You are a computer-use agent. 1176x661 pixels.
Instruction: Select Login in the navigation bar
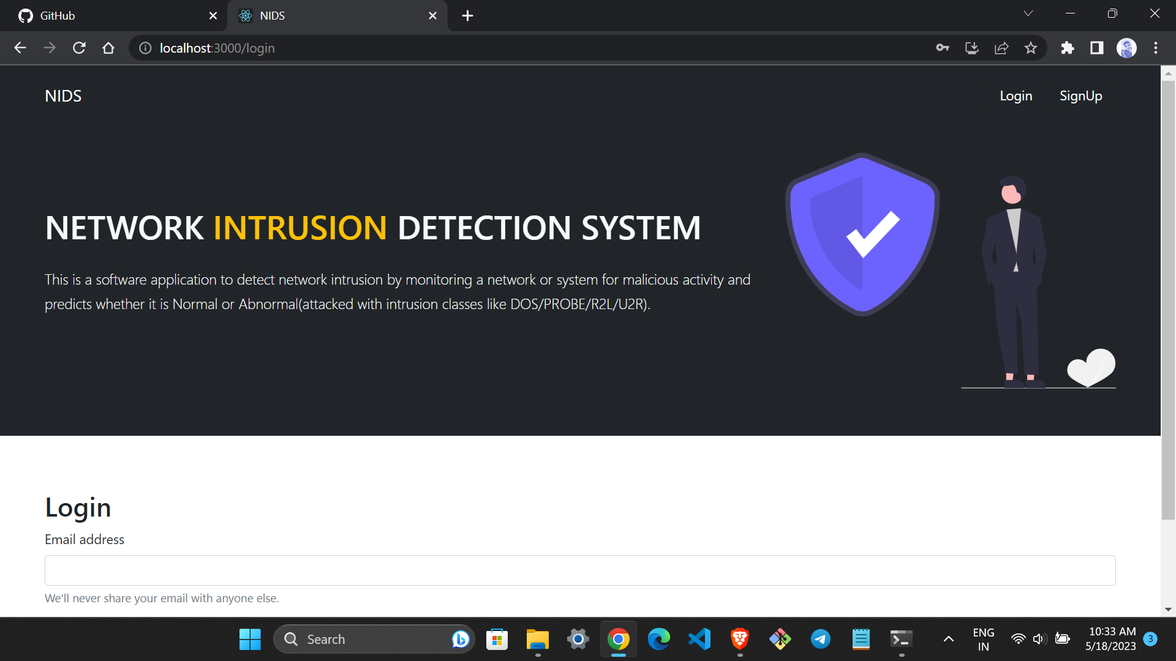point(1016,95)
